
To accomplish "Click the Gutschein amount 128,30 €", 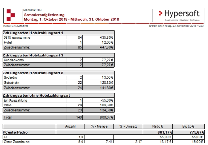I will (x=104, y=83).
